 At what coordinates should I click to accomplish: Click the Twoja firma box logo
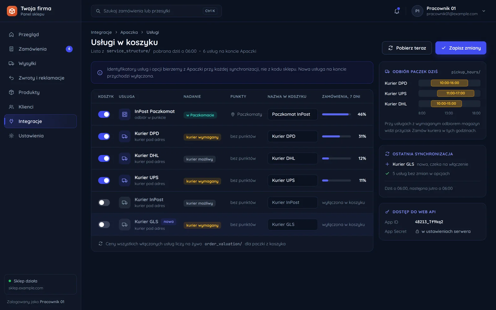(x=12, y=11)
